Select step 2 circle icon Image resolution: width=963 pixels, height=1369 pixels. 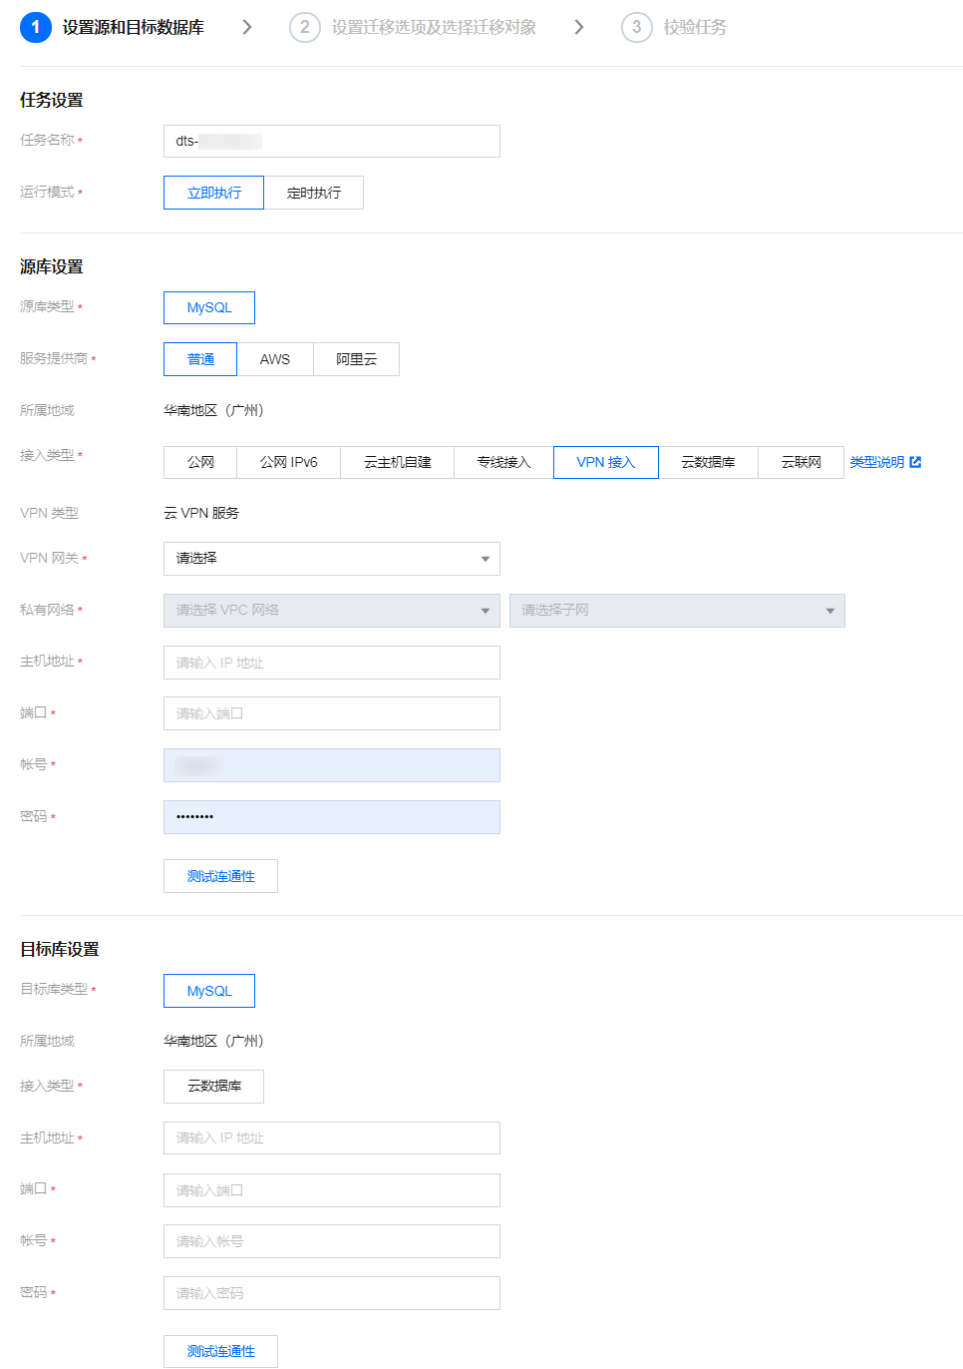pos(305,27)
